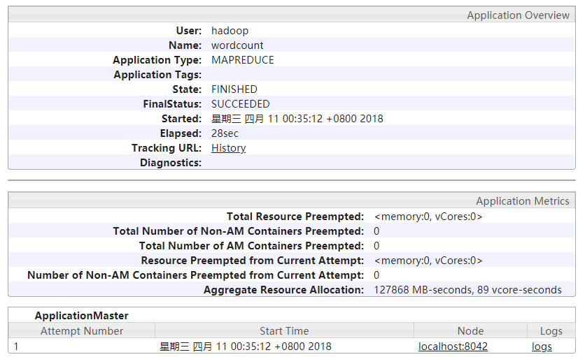Open the ApplicationMaster logs link
Viewport: 578px width, 357px height.
[542, 347]
